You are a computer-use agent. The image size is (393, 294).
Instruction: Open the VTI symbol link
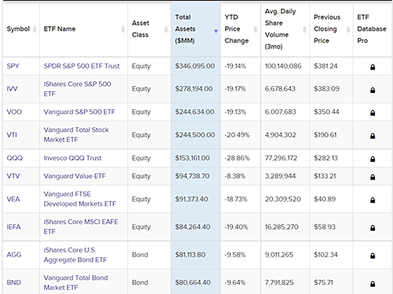pyautogui.click(x=12, y=135)
